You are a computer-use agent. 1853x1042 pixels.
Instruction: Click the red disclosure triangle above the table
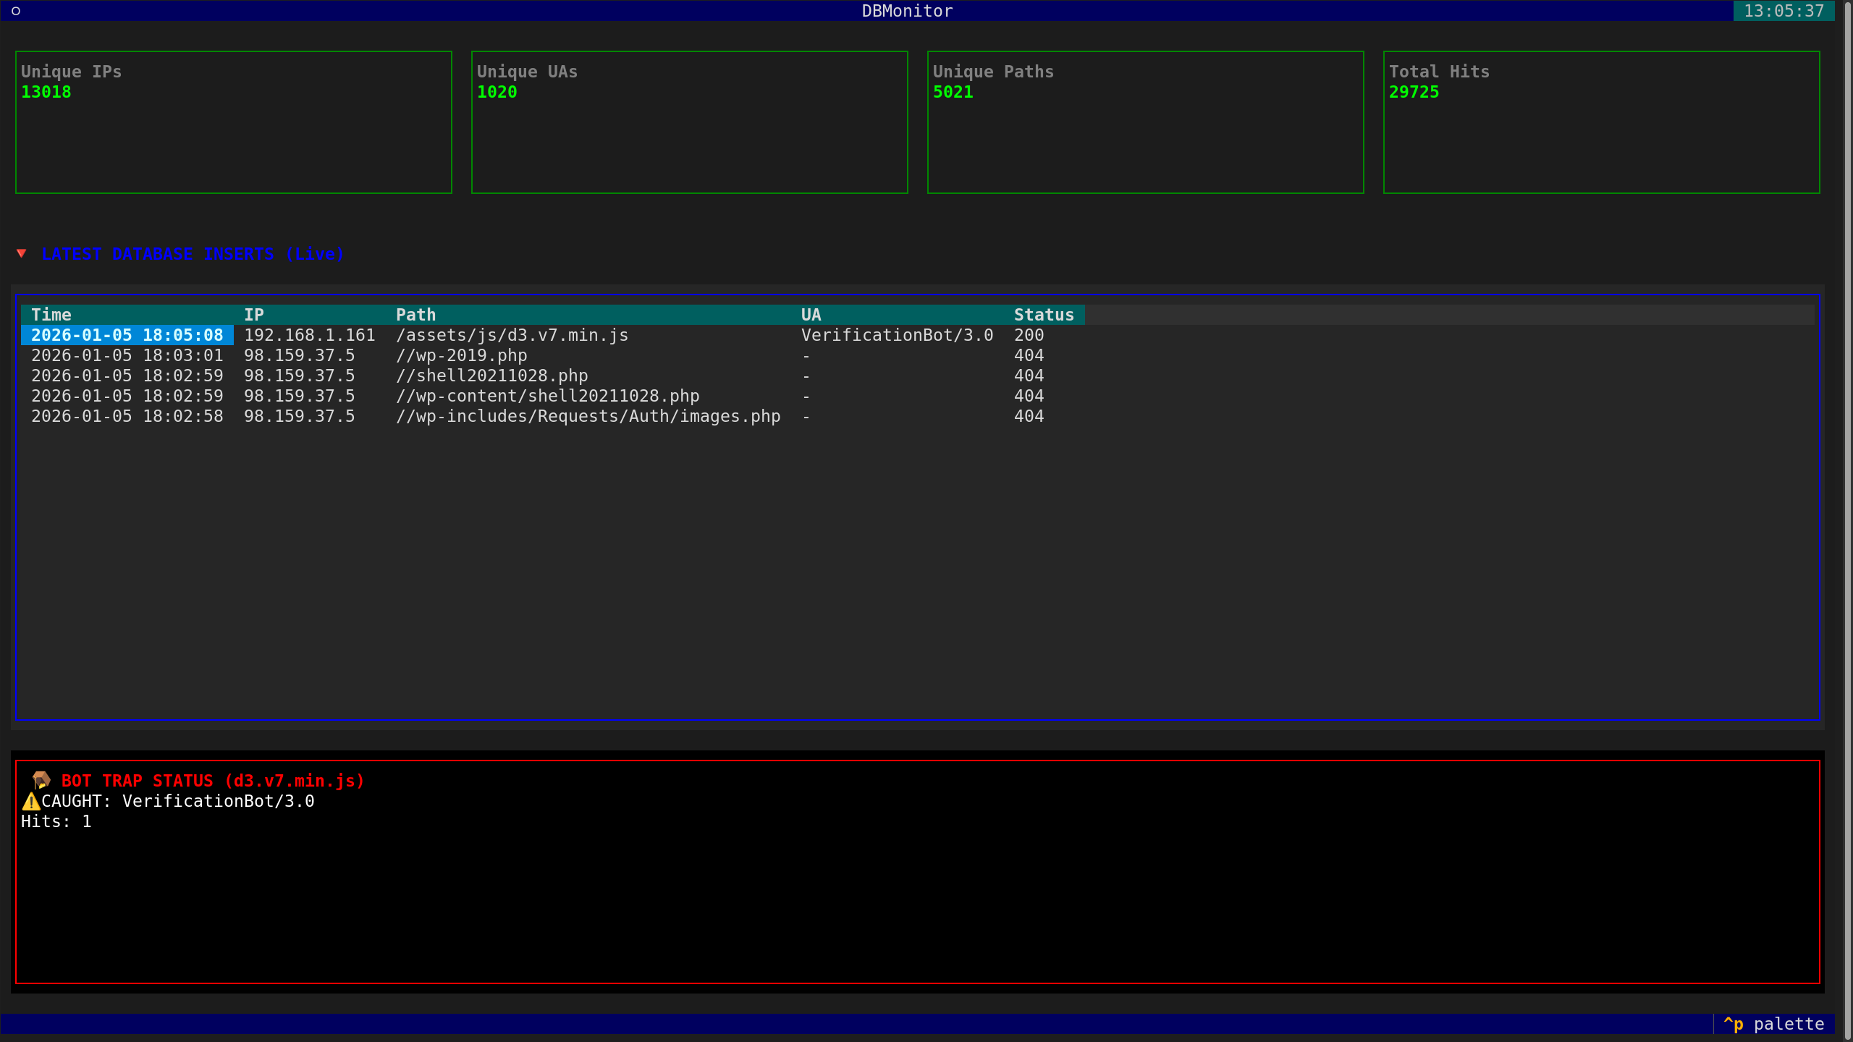(22, 253)
